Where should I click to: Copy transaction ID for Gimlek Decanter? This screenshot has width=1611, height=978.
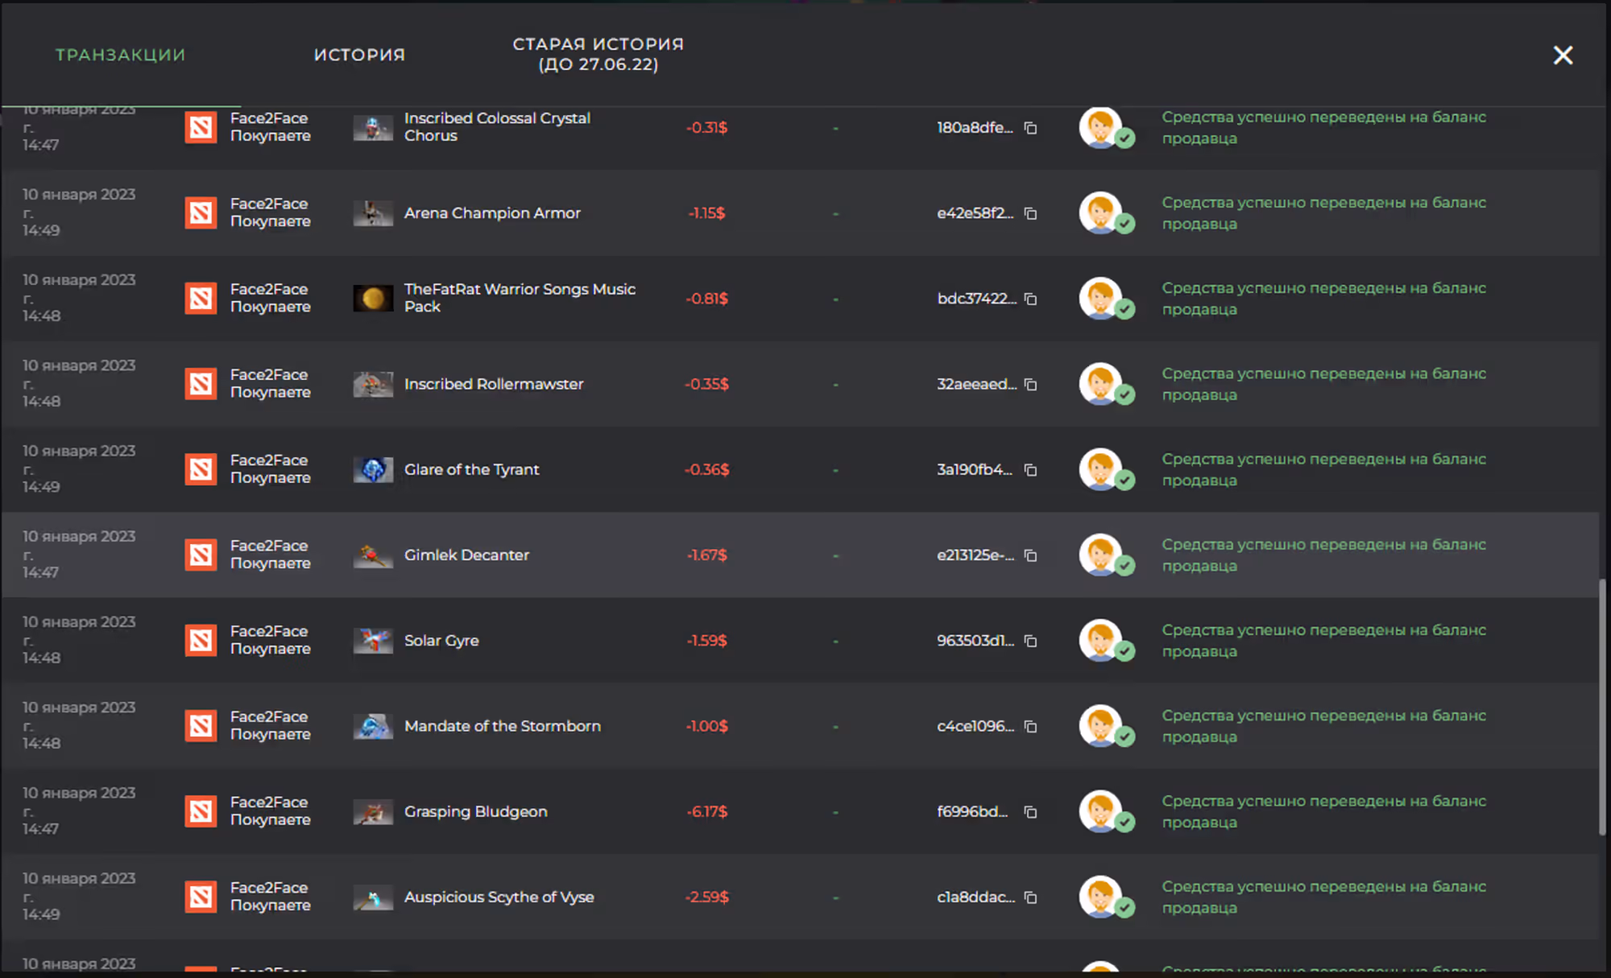[x=1030, y=555]
